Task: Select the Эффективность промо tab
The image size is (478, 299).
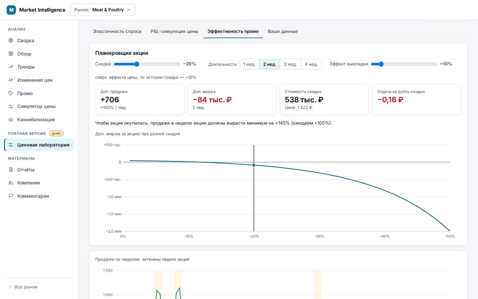Action: [x=233, y=31]
